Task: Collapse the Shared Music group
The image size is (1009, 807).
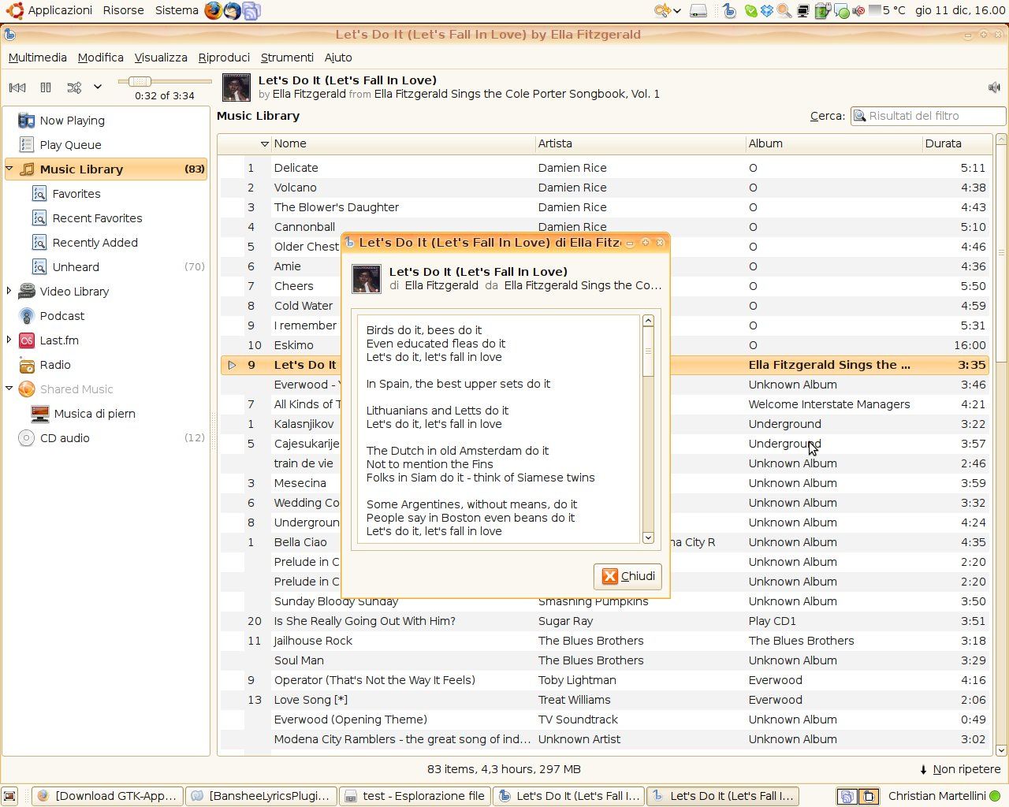Action: [x=9, y=389]
